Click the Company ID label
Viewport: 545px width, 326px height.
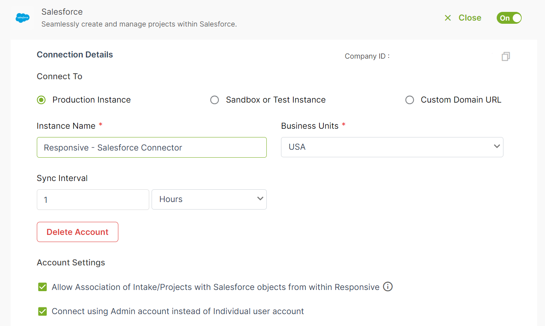pyautogui.click(x=367, y=56)
